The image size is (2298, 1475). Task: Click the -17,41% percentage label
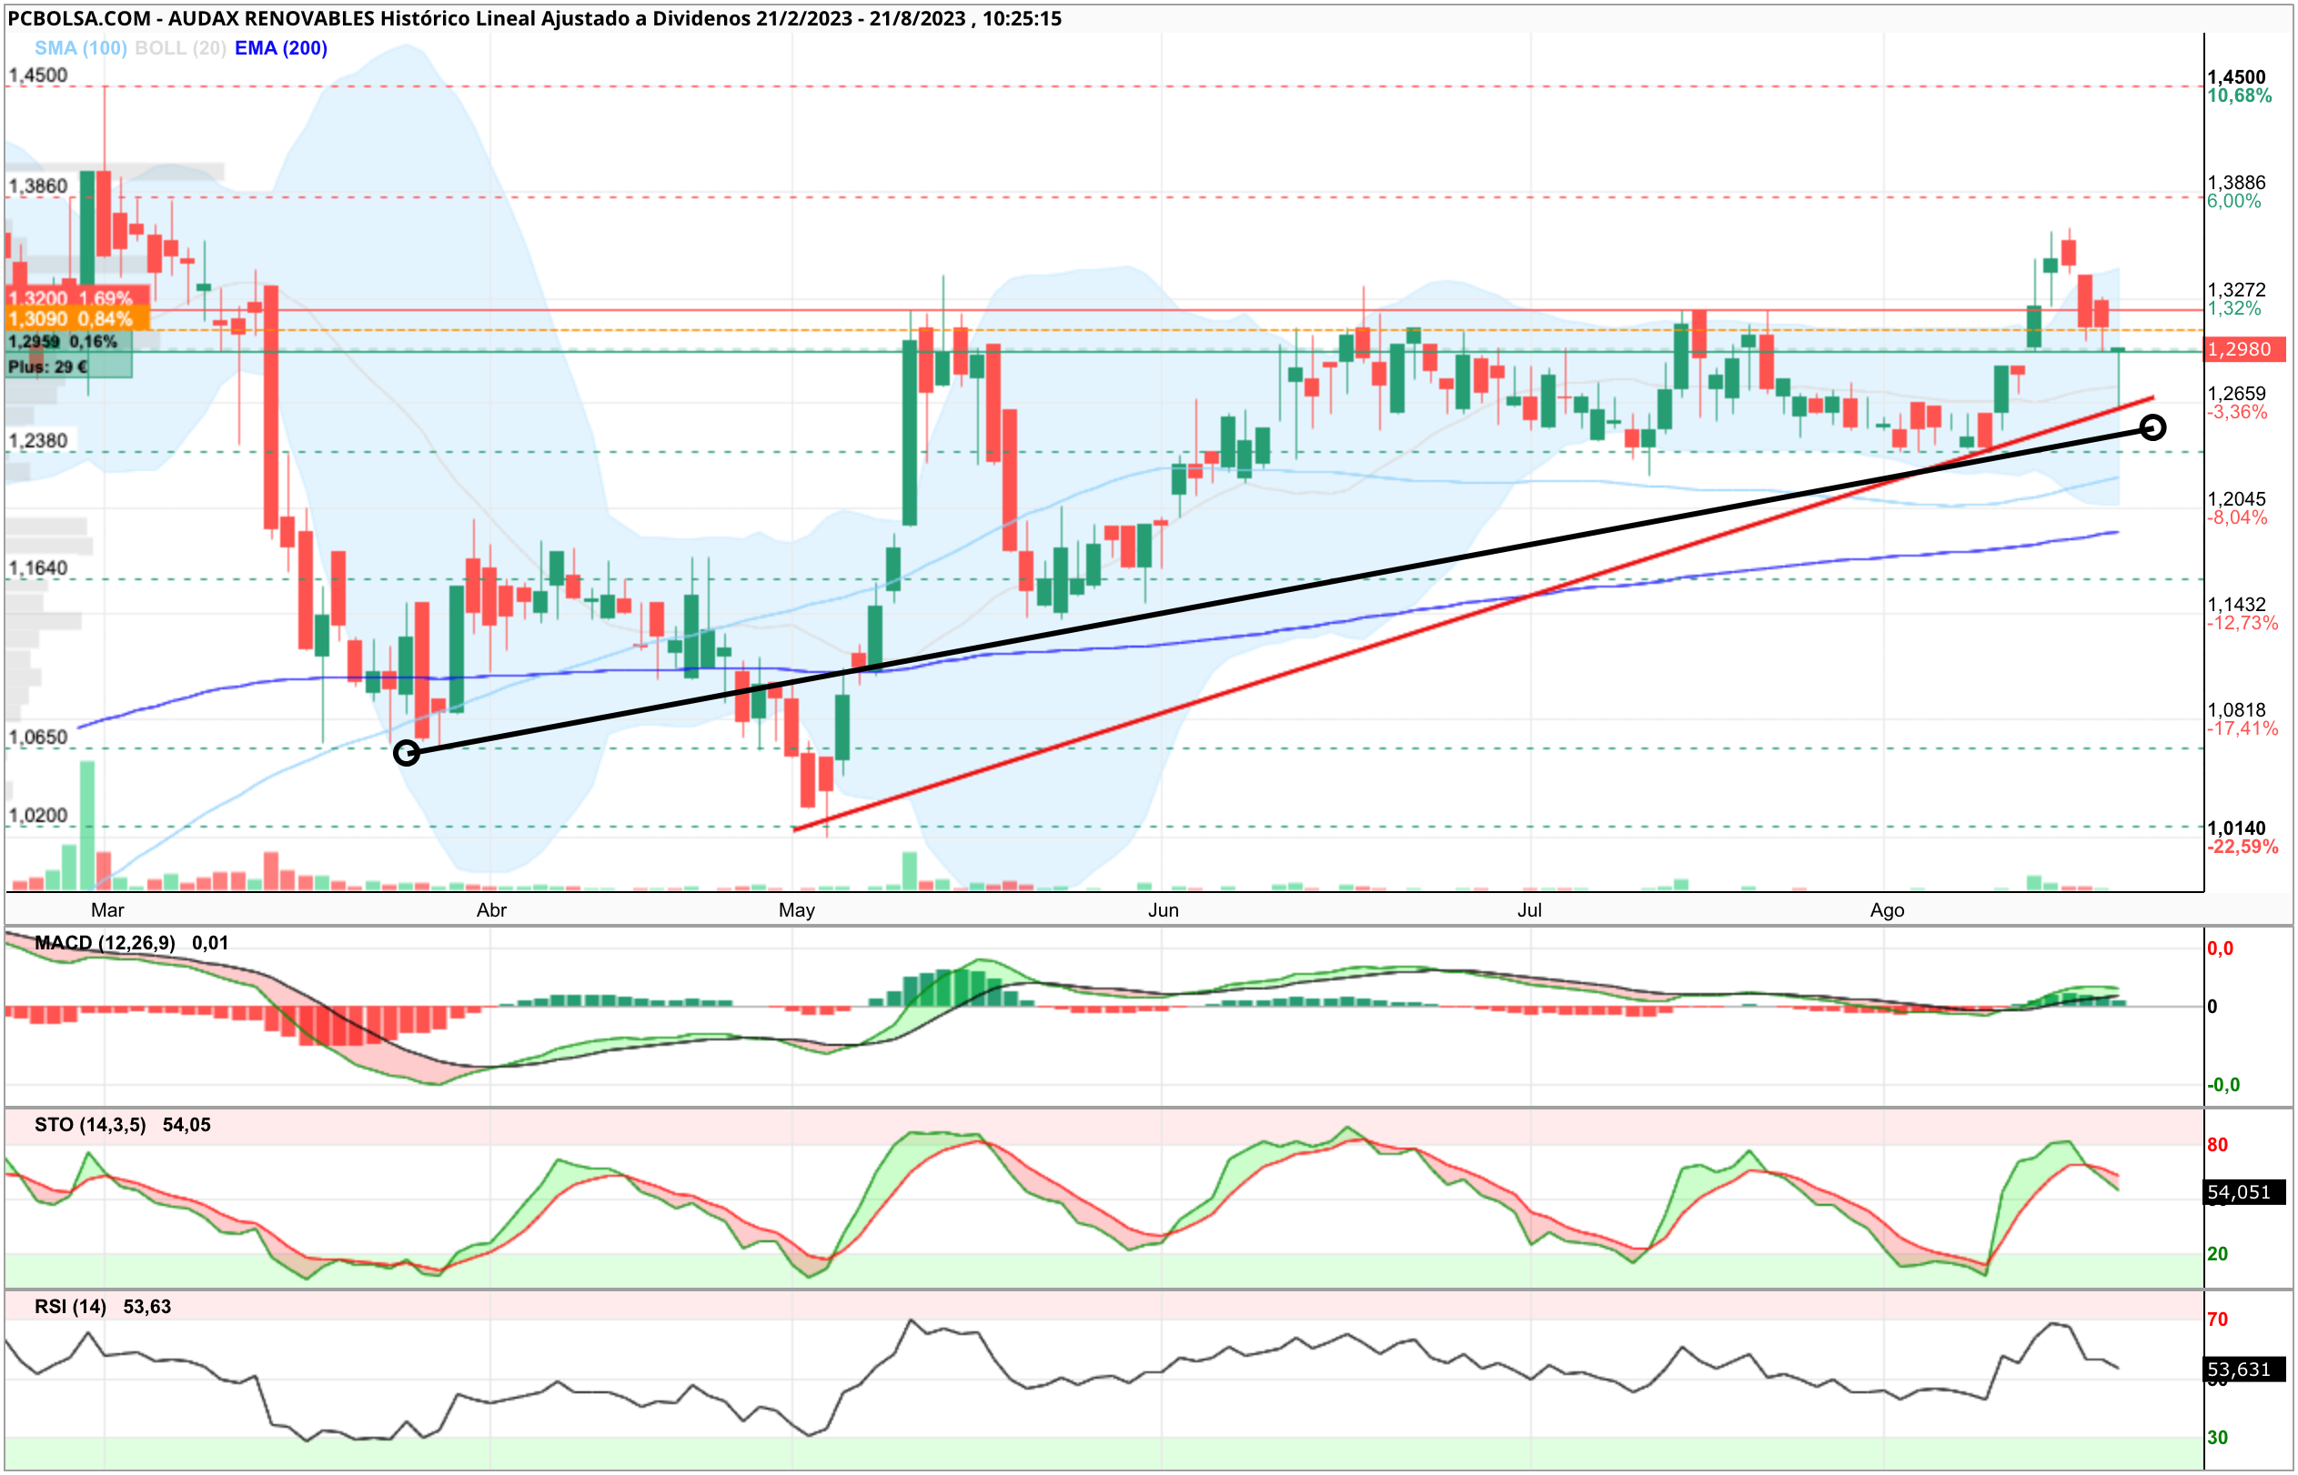click(x=2243, y=729)
